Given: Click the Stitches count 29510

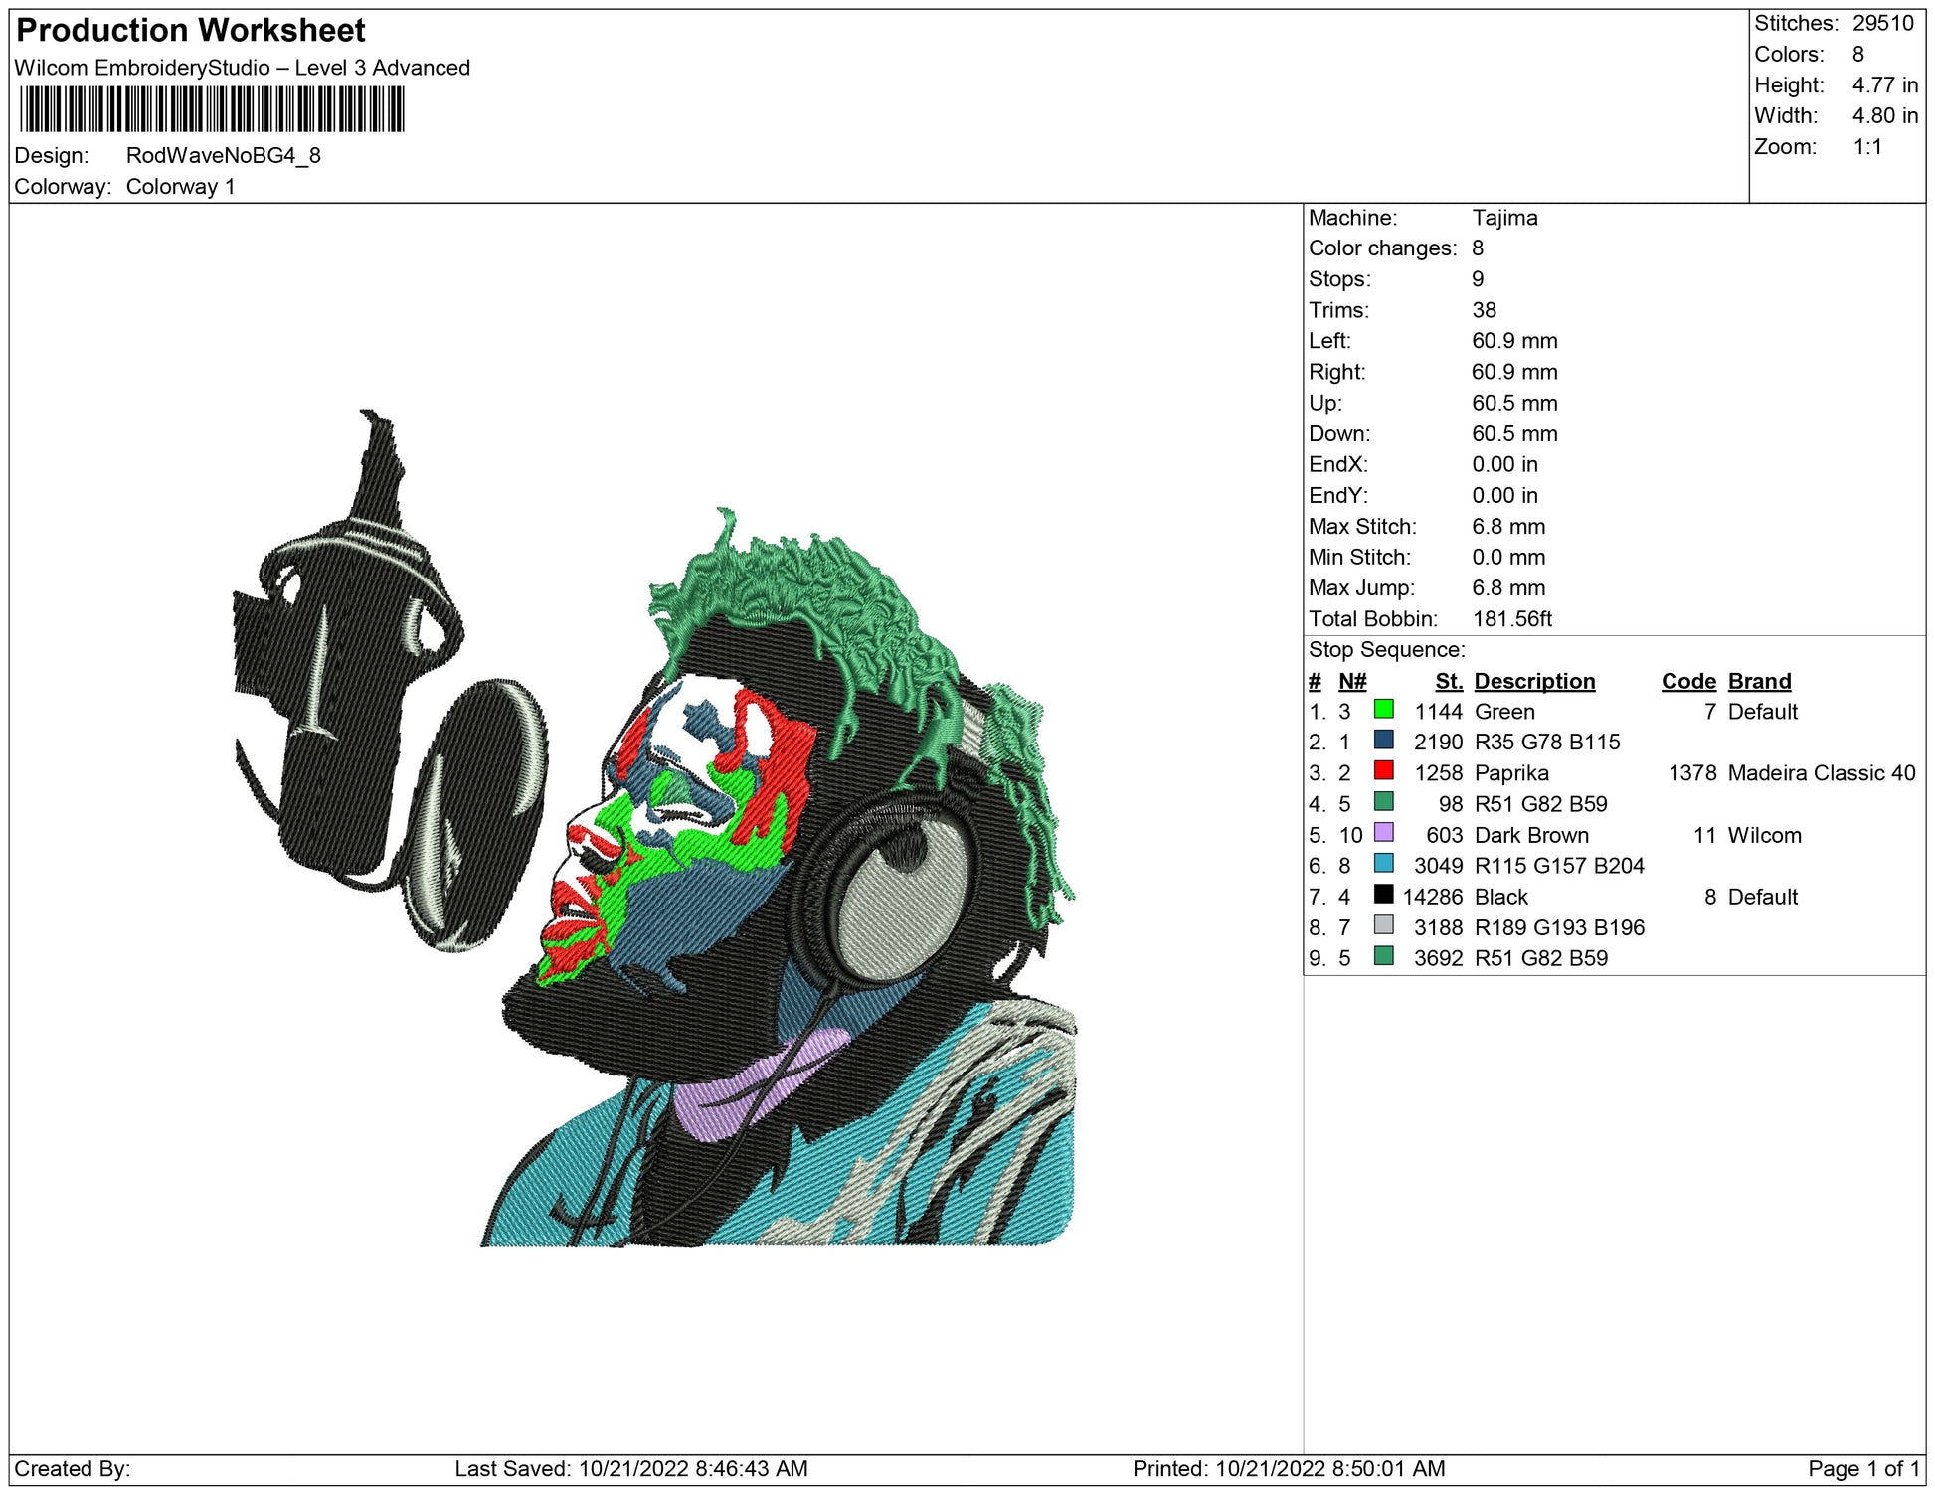Looking at the screenshot, I should pos(1882,23).
